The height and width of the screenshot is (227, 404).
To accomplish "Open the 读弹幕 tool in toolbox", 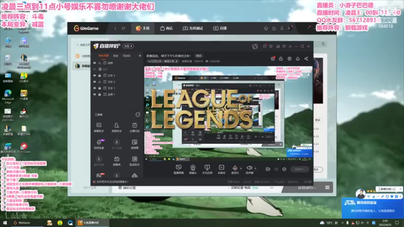I will tap(134, 144).
